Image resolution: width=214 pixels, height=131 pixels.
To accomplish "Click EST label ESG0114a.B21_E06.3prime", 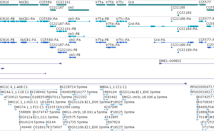I will [x=140, y=92].
